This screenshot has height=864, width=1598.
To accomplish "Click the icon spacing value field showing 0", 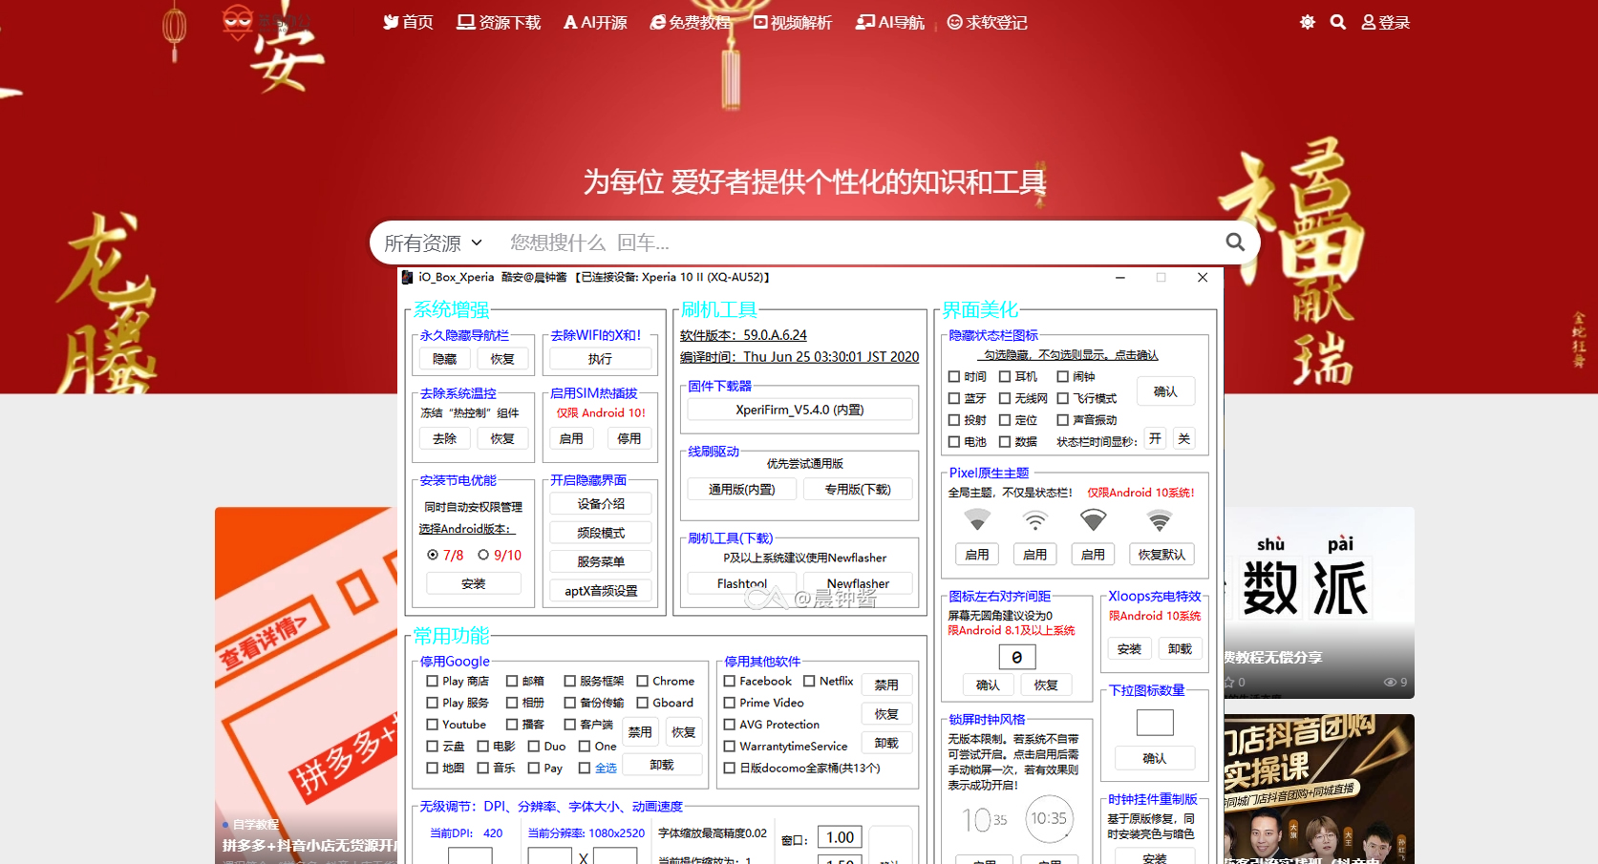I will [1017, 657].
